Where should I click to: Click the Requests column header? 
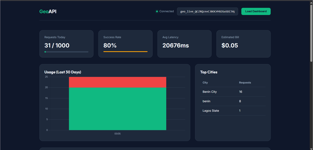coord(245,83)
